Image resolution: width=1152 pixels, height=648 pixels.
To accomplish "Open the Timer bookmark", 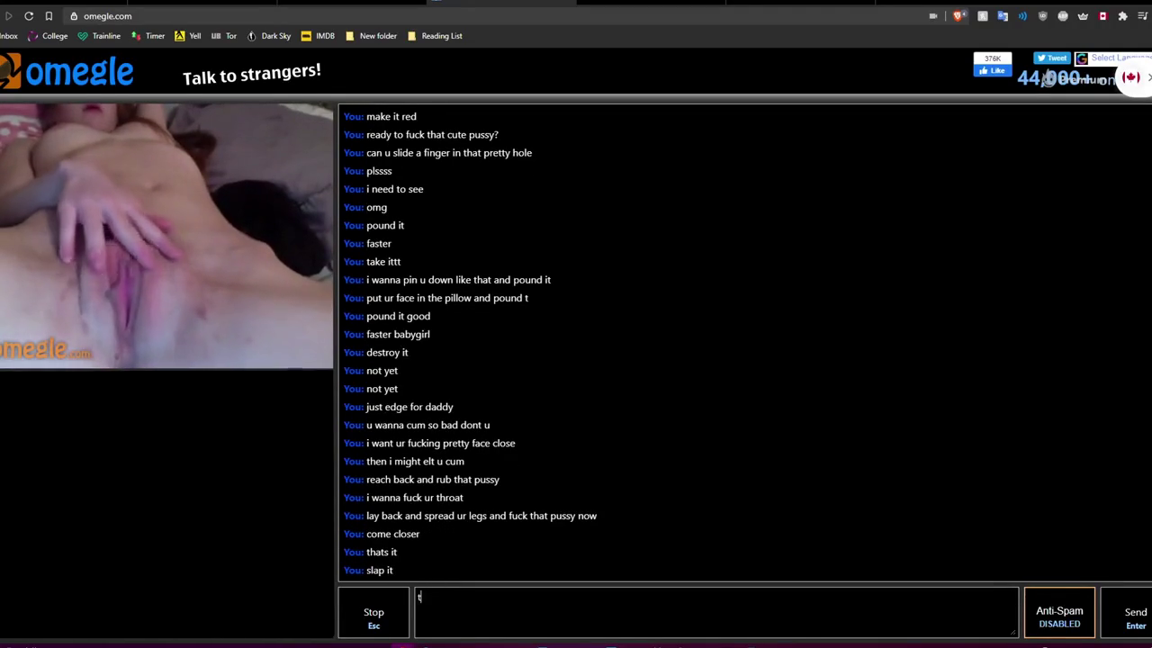I will click(x=148, y=36).
